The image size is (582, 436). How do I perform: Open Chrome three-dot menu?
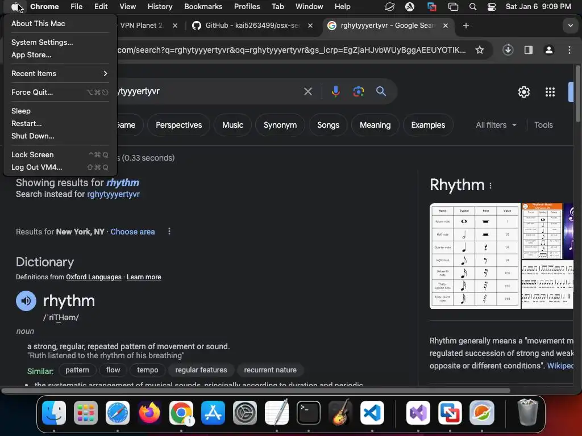click(569, 50)
